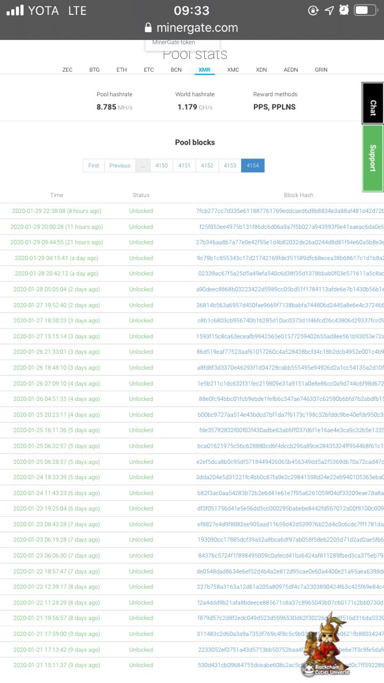This screenshot has width=384, height=683.
Task: Click Unlocked status for 2020-01-21 19:56:57
Action: click(x=141, y=618)
